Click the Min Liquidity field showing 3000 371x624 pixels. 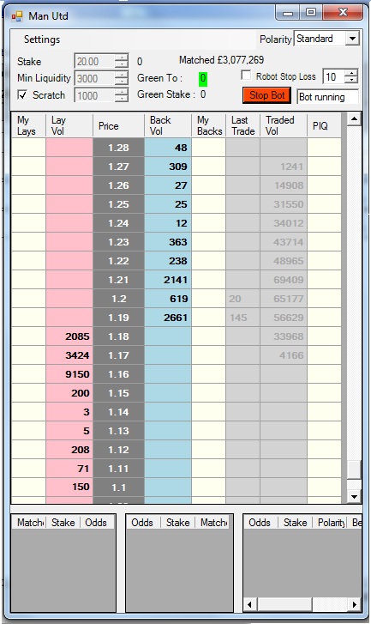(94, 78)
